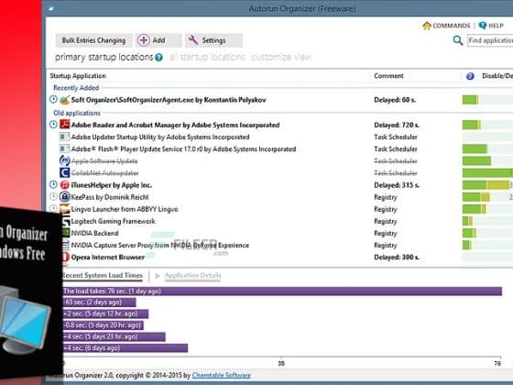The height and width of the screenshot is (385, 513).
Task: Click Adobe Updater Startup Utility icon
Action: (x=64, y=137)
